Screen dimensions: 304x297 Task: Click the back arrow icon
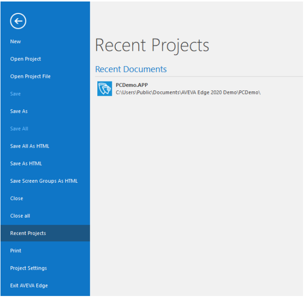(18, 21)
